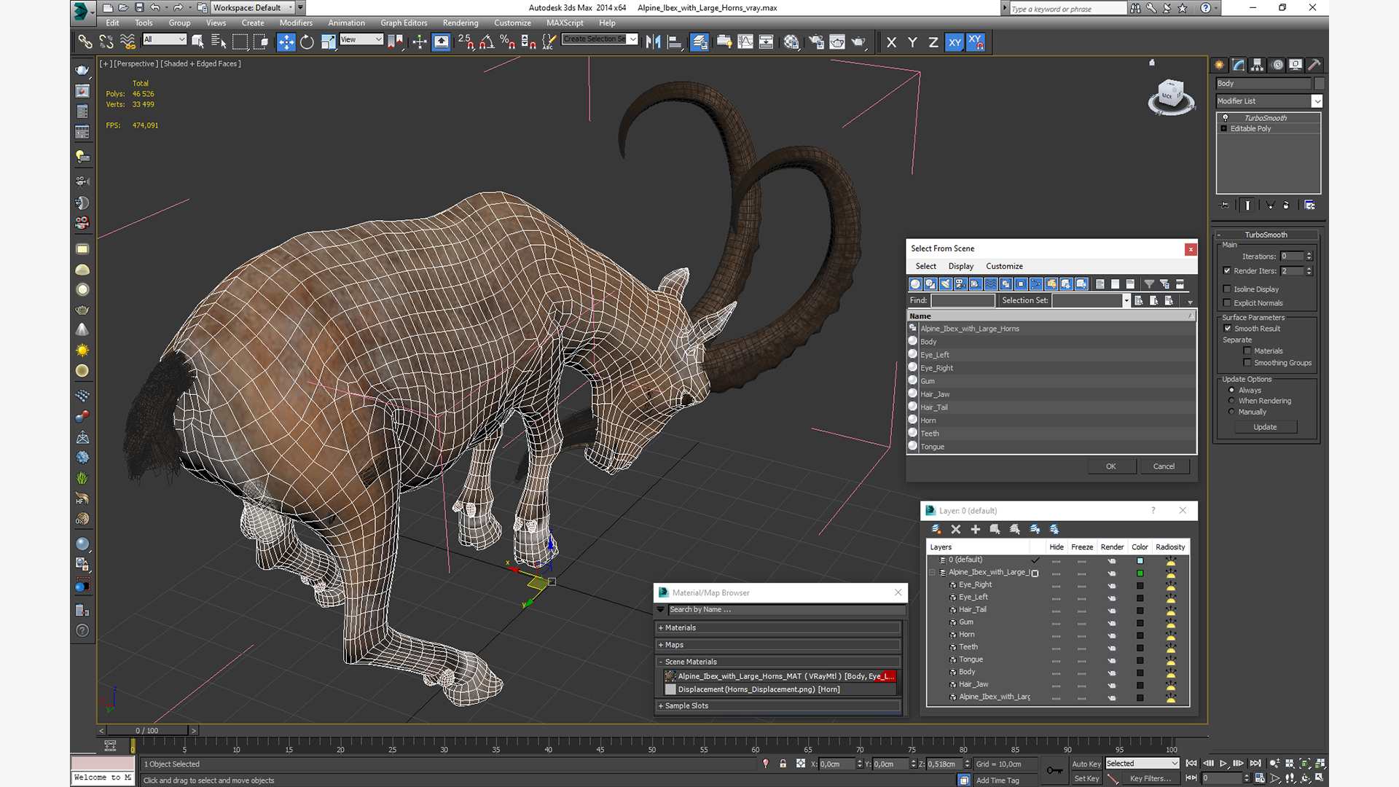Select the Always update option

(x=1231, y=391)
